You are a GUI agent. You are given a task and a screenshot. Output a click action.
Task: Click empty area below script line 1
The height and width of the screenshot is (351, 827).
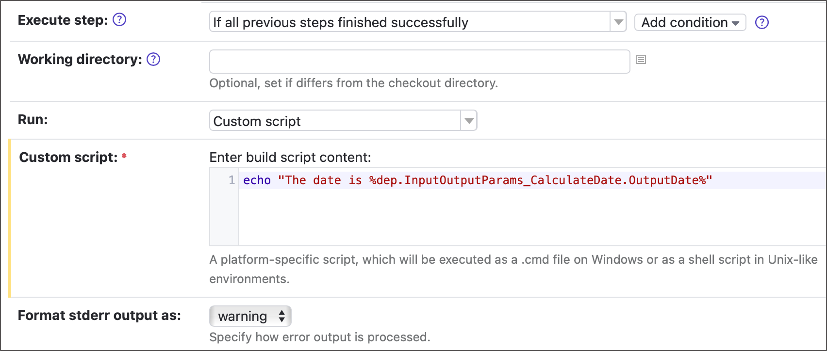[x=485, y=218]
